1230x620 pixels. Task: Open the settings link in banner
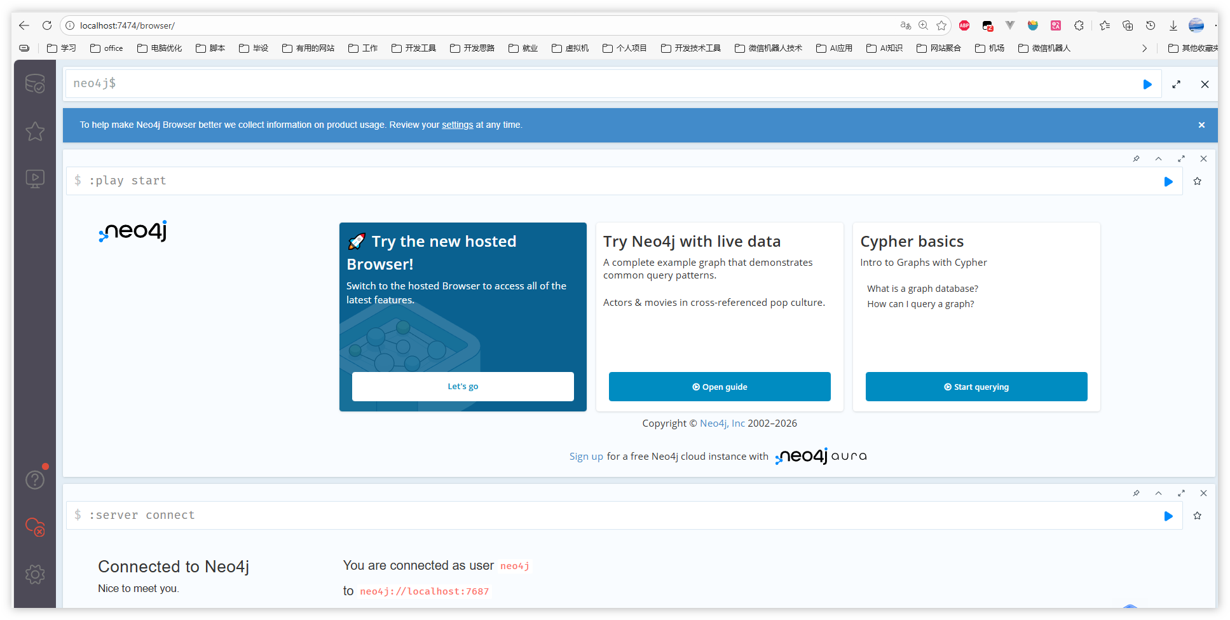458,125
